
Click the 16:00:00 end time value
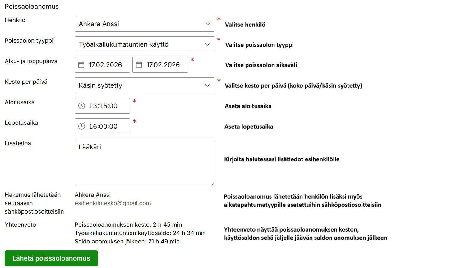pyautogui.click(x=103, y=127)
